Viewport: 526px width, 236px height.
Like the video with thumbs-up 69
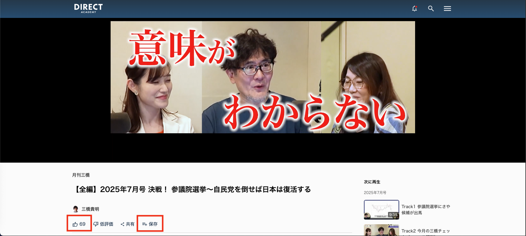[x=79, y=224]
